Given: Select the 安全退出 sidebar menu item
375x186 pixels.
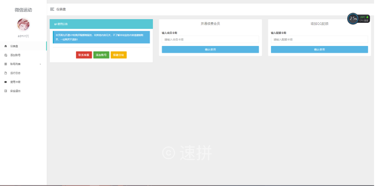Looking at the screenshot, I should (23, 91).
